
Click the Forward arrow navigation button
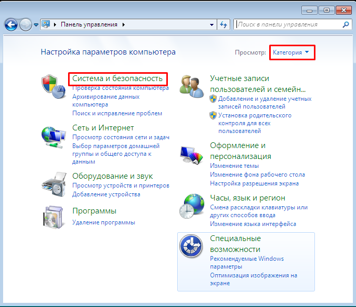tap(25, 24)
